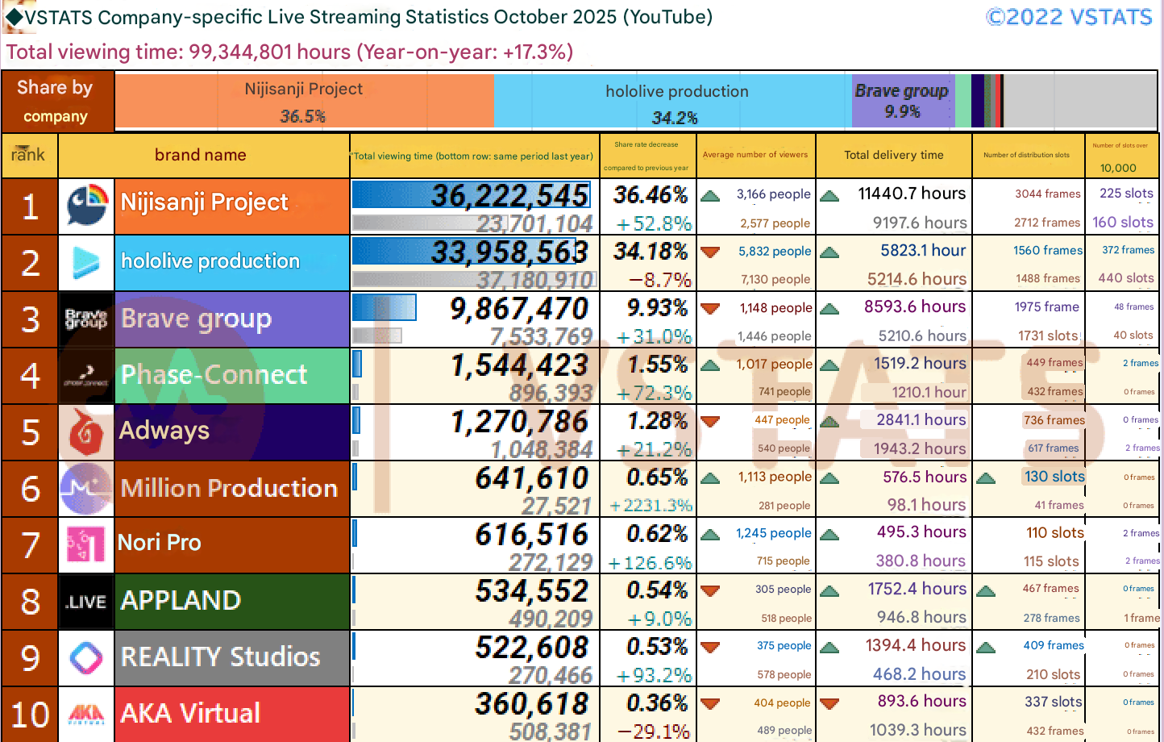Select the up arrow beside 5823.1 hour
1164x742 pixels.
coord(829,252)
